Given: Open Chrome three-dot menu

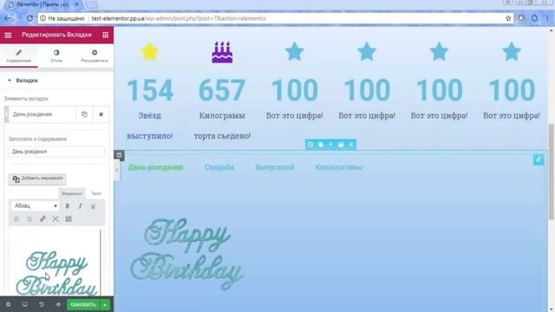Looking at the screenshot, I should click(547, 18).
